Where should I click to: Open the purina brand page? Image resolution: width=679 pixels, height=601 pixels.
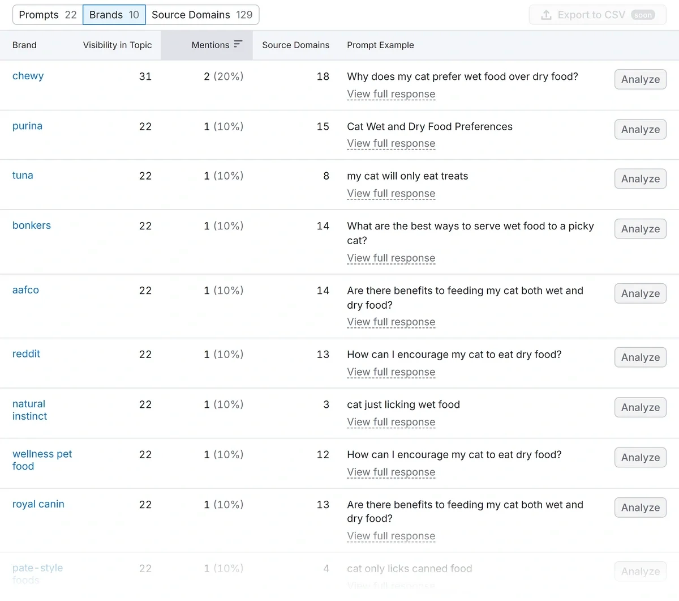point(27,126)
